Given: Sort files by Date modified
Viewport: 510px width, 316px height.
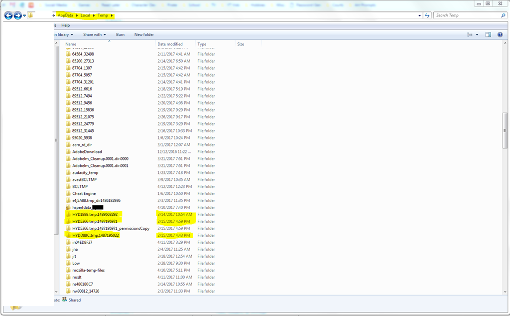Looking at the screenshot, I should click(171, 44).
